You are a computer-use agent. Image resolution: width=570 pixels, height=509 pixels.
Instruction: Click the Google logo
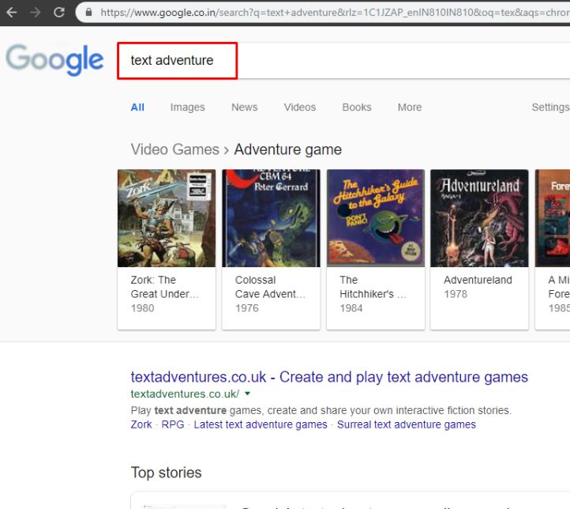pos(55,60)
